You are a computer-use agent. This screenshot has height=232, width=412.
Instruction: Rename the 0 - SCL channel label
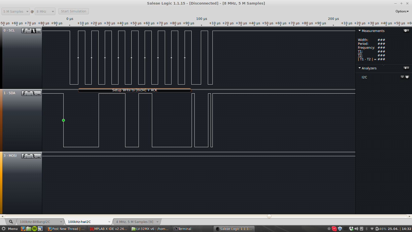pos(9,30)
